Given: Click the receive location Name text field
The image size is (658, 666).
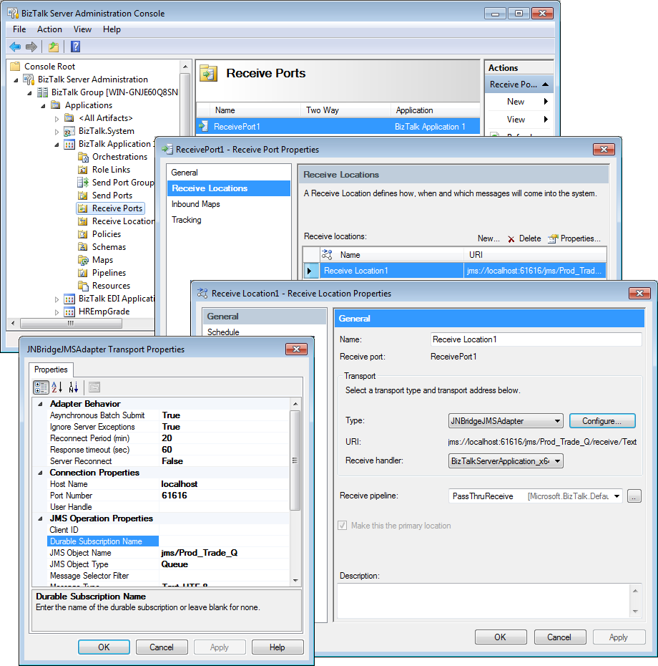Looking at the screenshot, I should click(x=536, y=339).
